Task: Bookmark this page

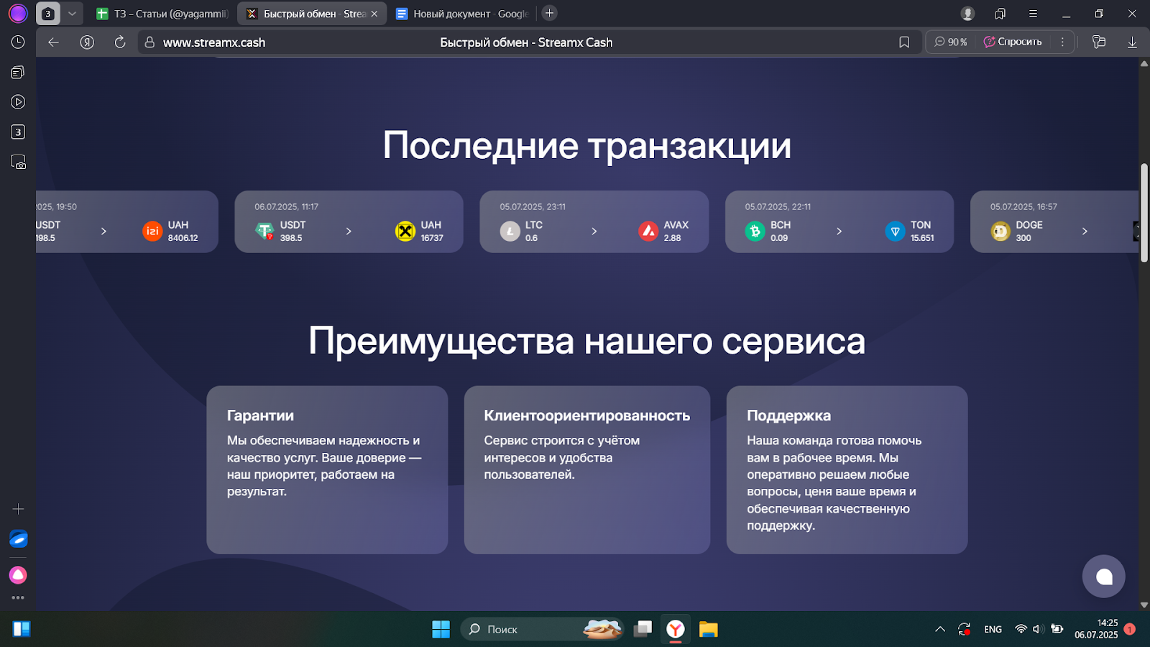Action: [x=904, y=42]
